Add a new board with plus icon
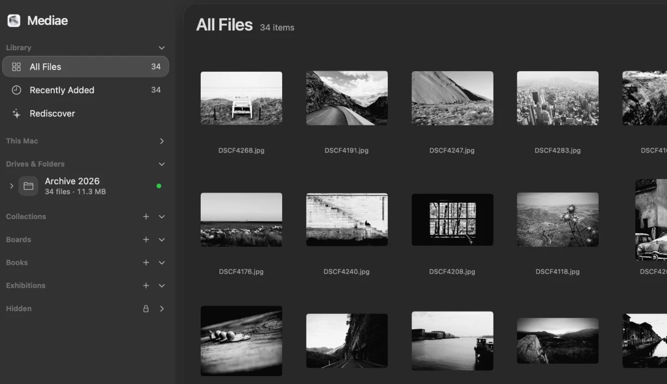Screen dimensions: 667x384 pos(146,239)
